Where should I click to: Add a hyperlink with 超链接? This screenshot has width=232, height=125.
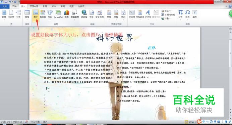click(x=84, y=14)
